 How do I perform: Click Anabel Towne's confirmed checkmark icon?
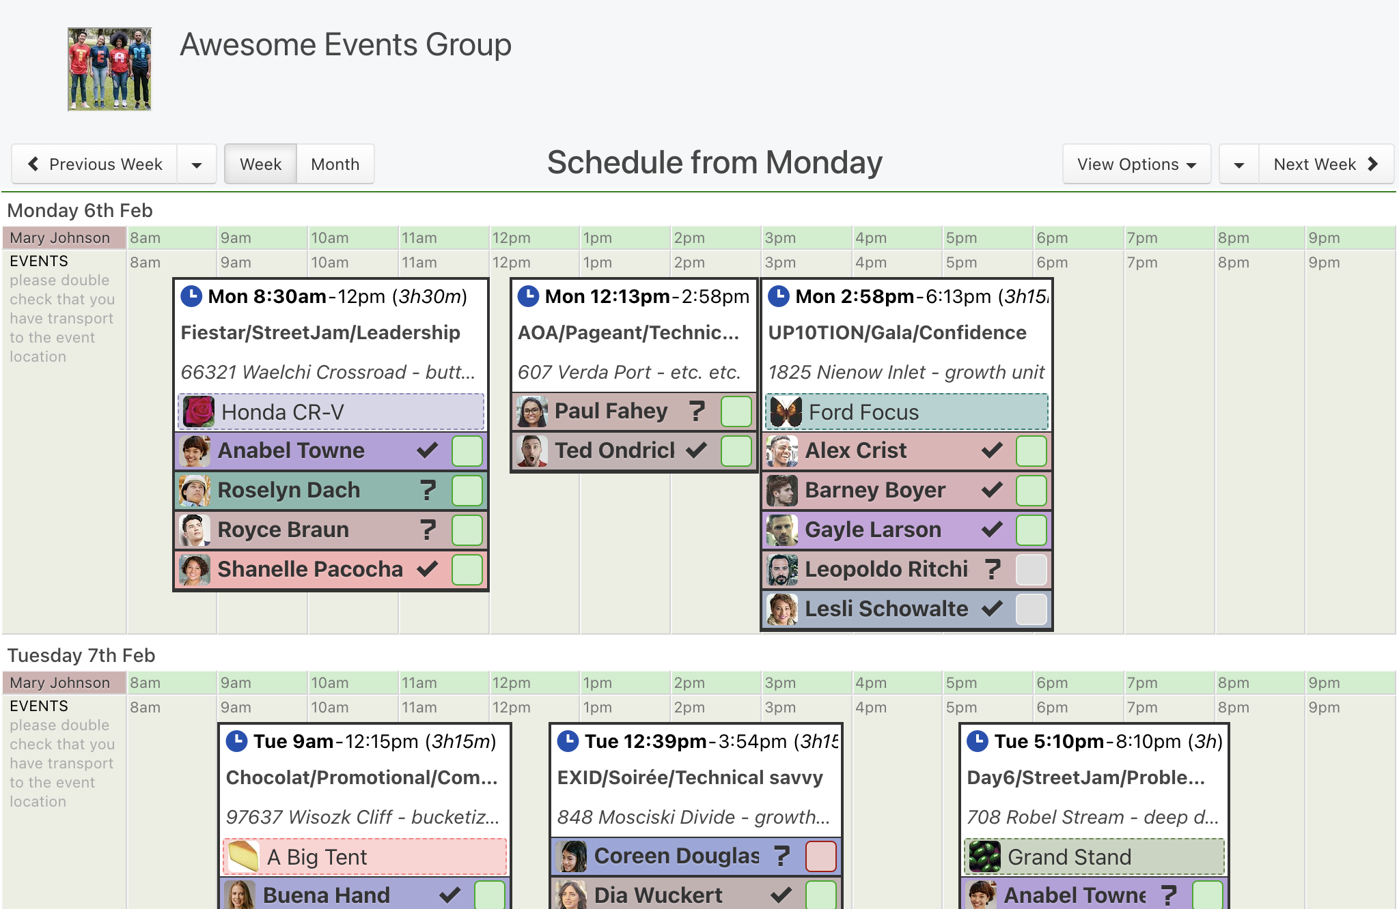click(x=428, y=450)
